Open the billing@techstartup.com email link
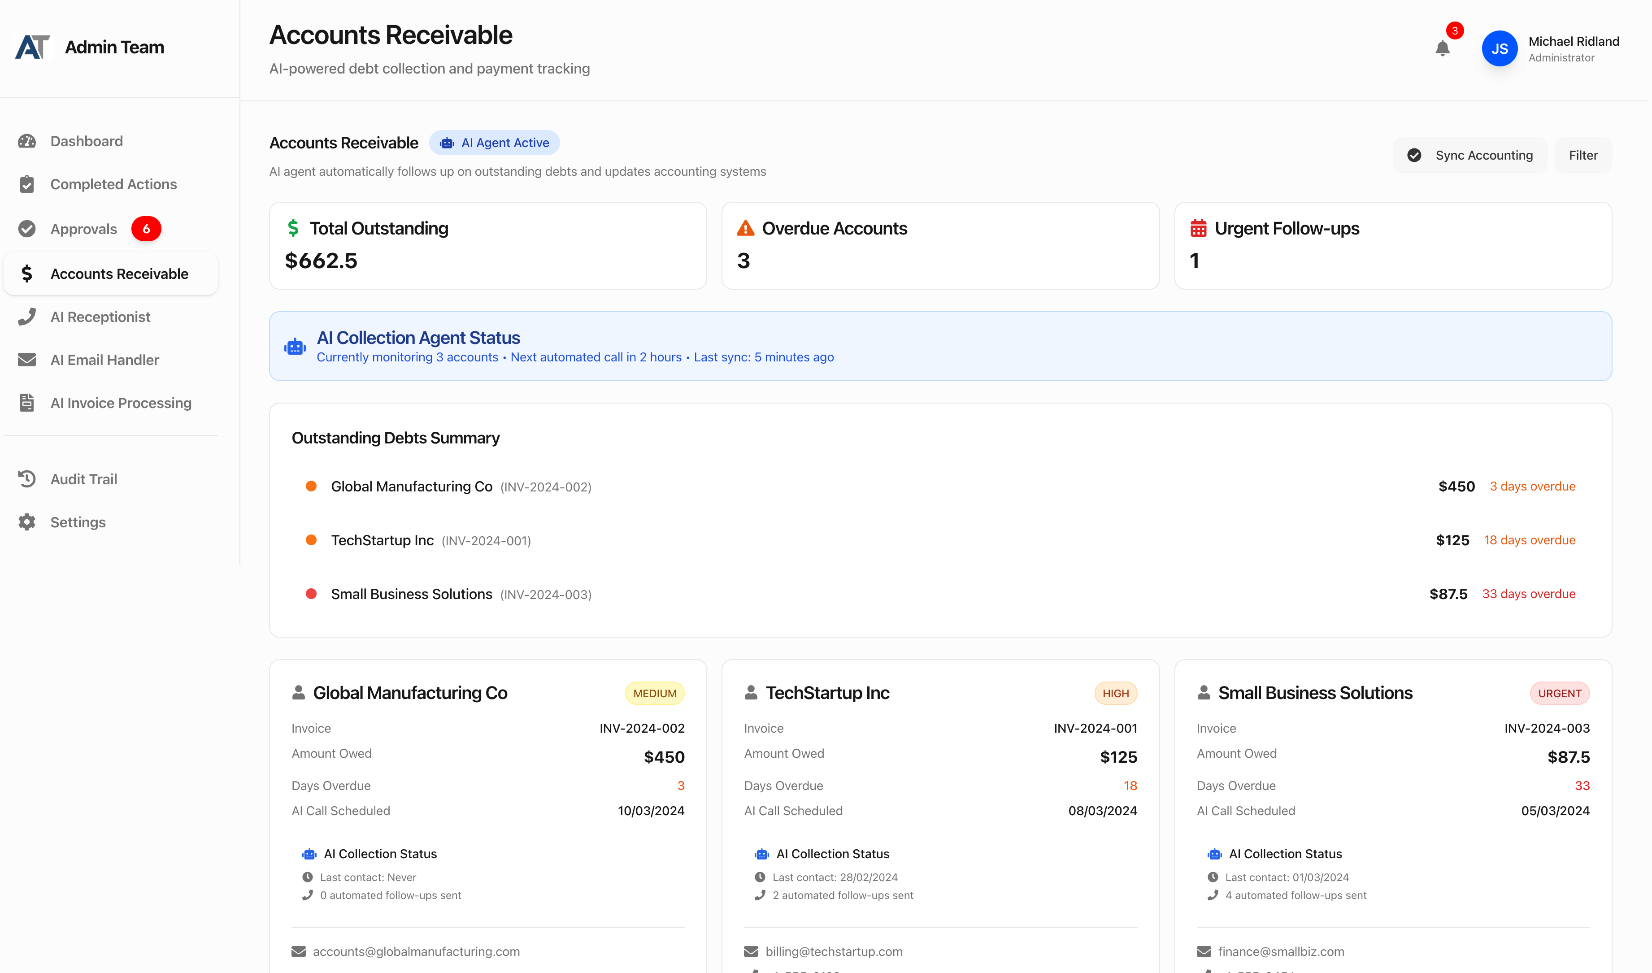Image resolution: width=1652 pixels, height=973 pixels. 835,951
